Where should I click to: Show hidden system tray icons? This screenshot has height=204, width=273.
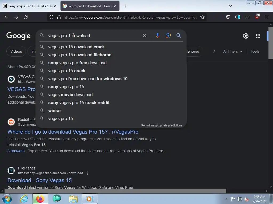coord(227,199)
